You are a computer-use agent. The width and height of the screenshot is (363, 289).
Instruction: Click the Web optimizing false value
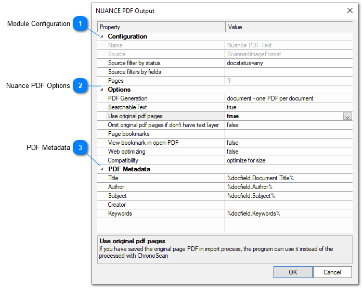[x=289, y=152]
